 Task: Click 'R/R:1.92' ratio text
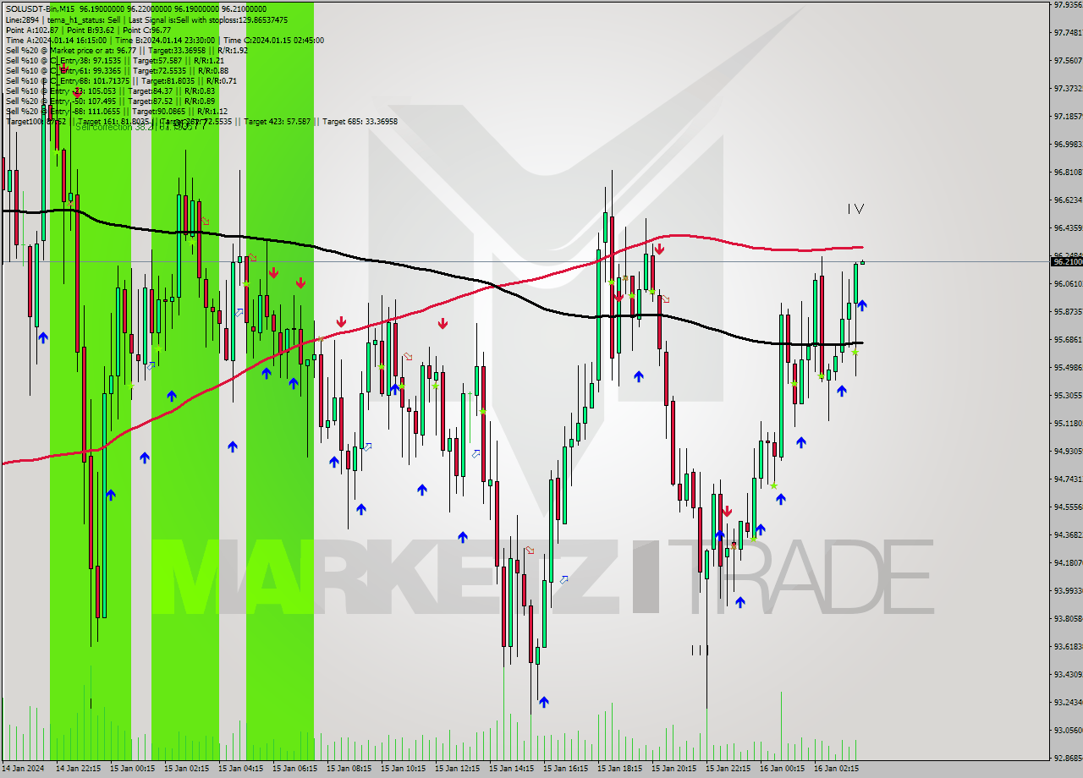pos(231,50)
